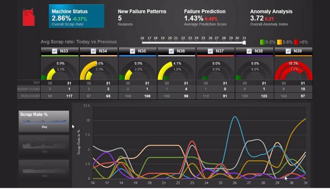Image resolution: width=330 pixels, height=189 pixels.
Task: Click N36 scrap count value 4
Action: click(186, 89)
